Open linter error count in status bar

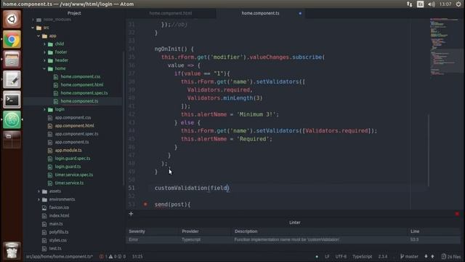pos(103,256)
